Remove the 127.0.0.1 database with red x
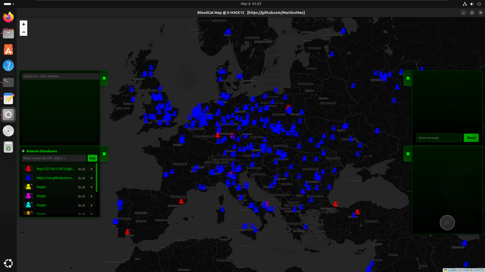485x272 pixels. point(91,169)
